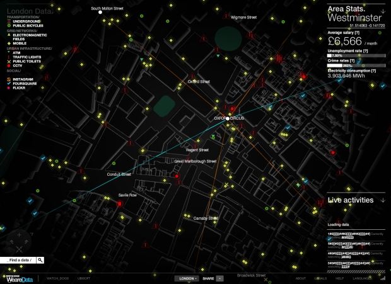Open the WATCH_DOGS link

pos(57,278)
